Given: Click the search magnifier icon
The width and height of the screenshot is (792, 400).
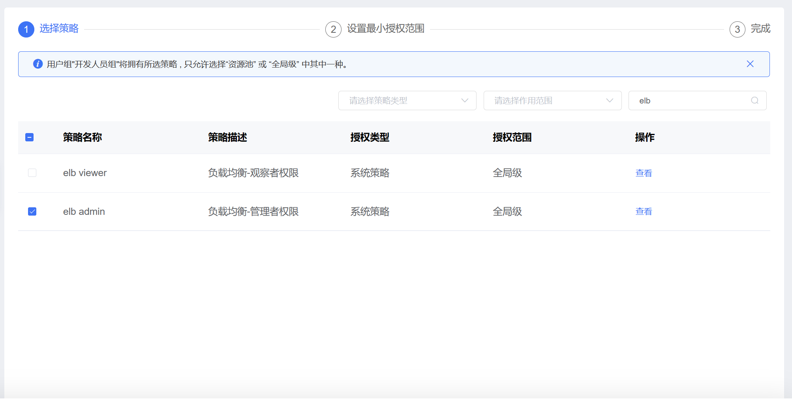Looking at the screenshot, I should click(754, 100).
